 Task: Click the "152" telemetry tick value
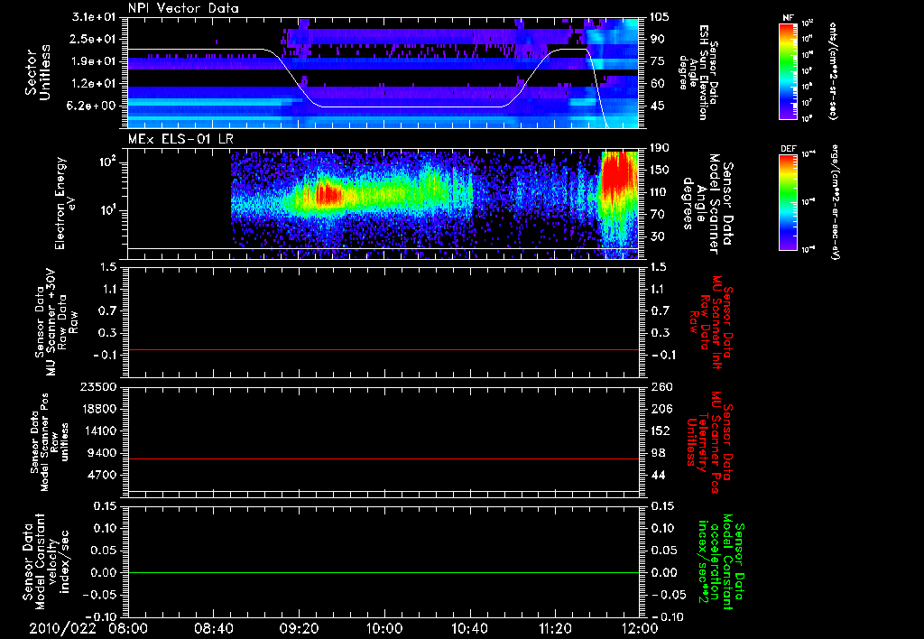pyautogui.click(x=660, y=431)
